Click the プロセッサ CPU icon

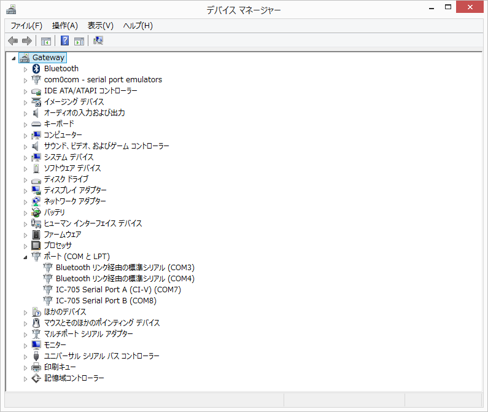point(36,246)
